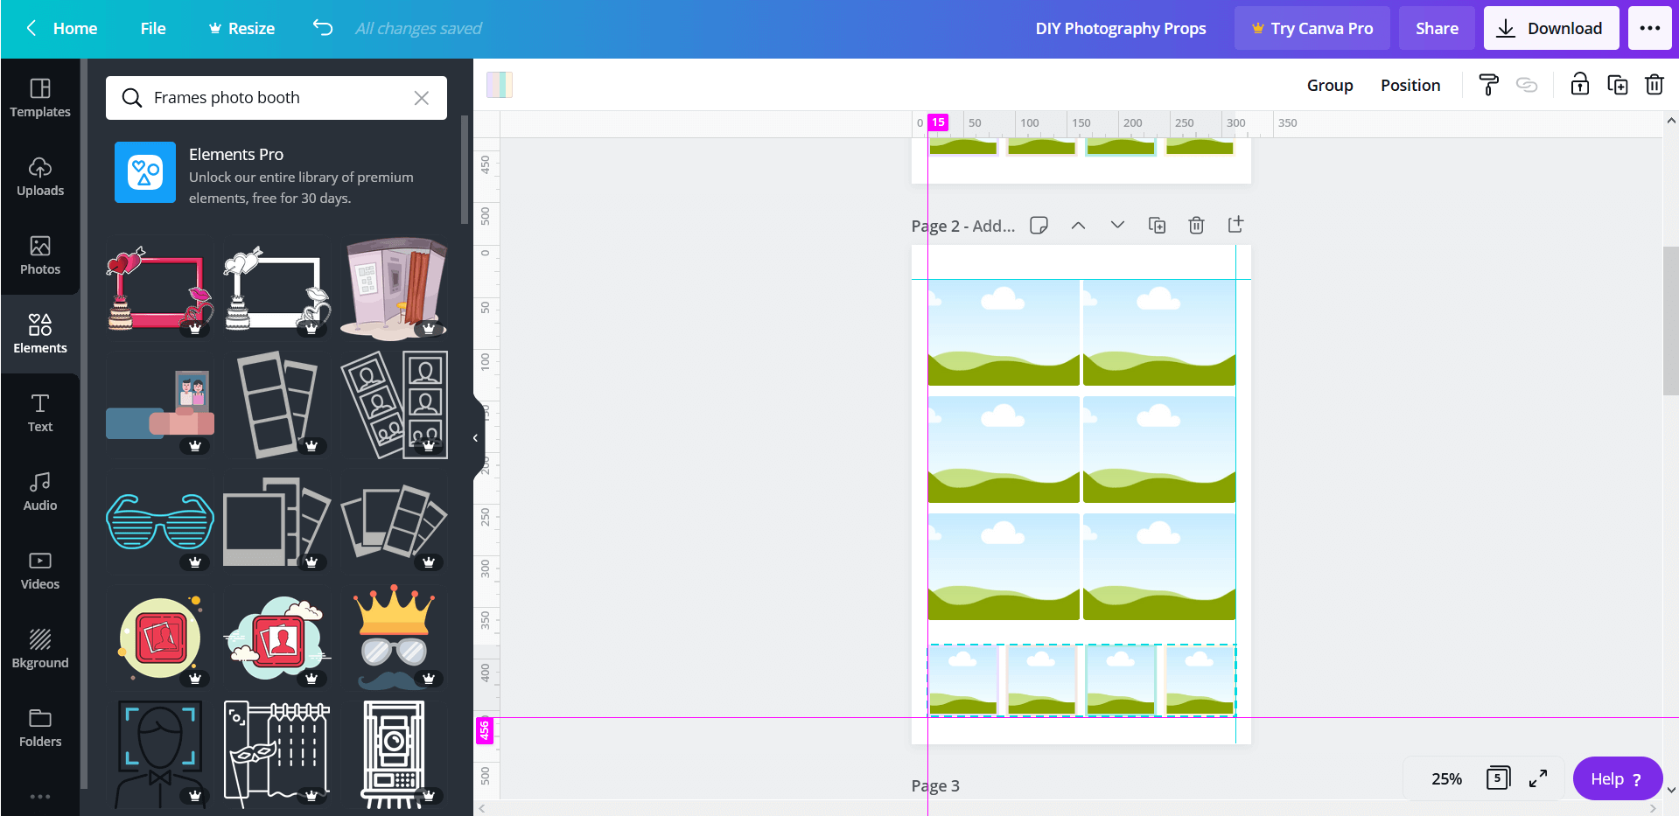Image resolution: width=1679 pixels, height=816 pixels.
Task: Clear the Frames photo booth search query
Action: pos(422,98)
